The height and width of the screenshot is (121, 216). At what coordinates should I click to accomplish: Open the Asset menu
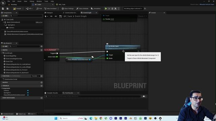20,1
